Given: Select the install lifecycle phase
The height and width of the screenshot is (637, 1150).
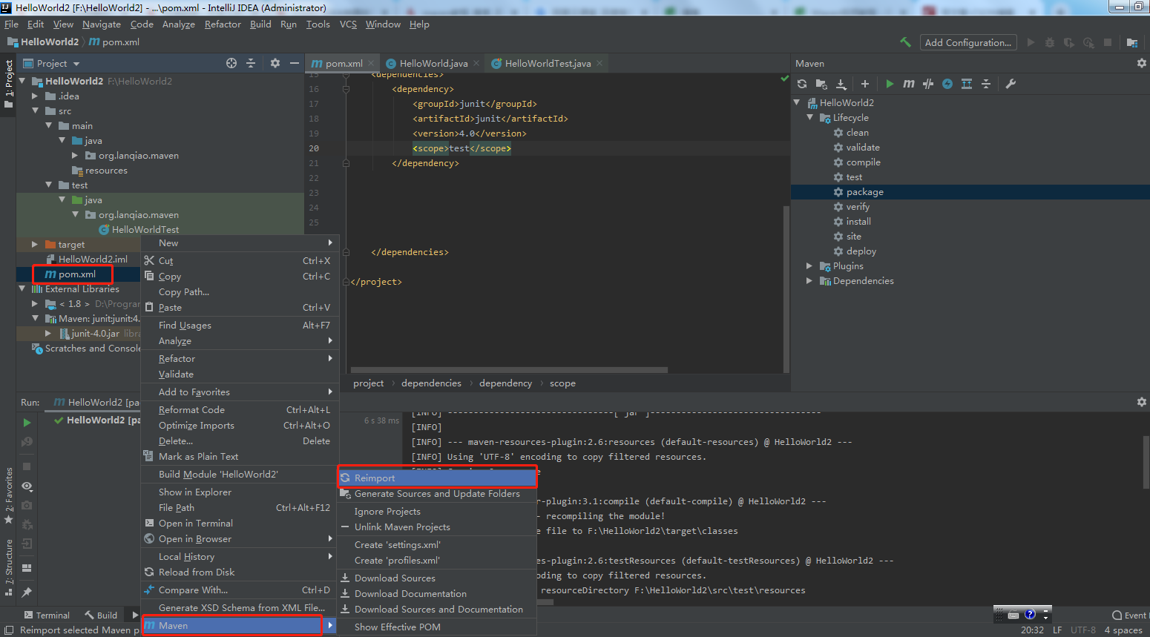Looking at the screenshot, I should pyautogui.click(x=858, y=221).
